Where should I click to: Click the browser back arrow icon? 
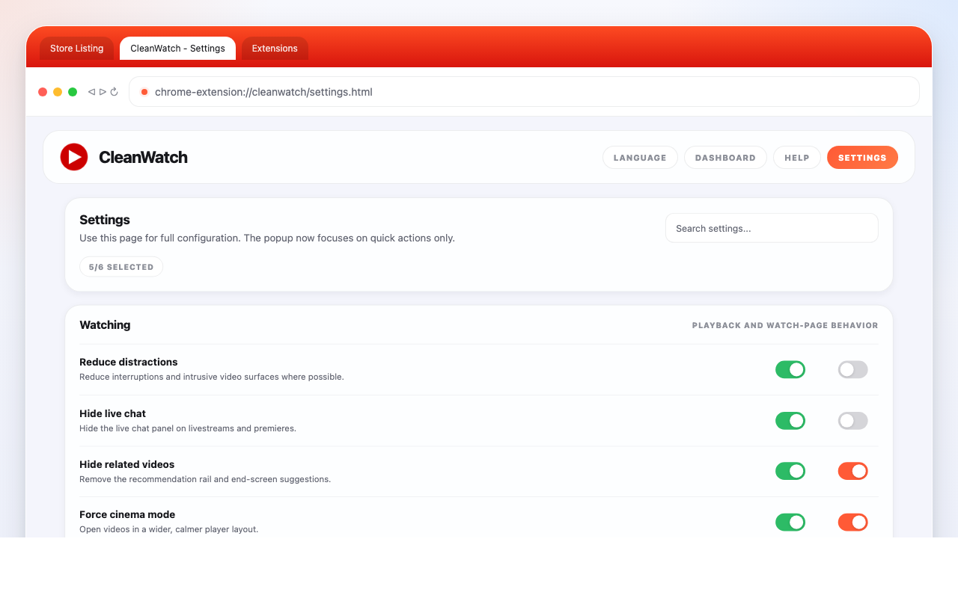(91, 92)
